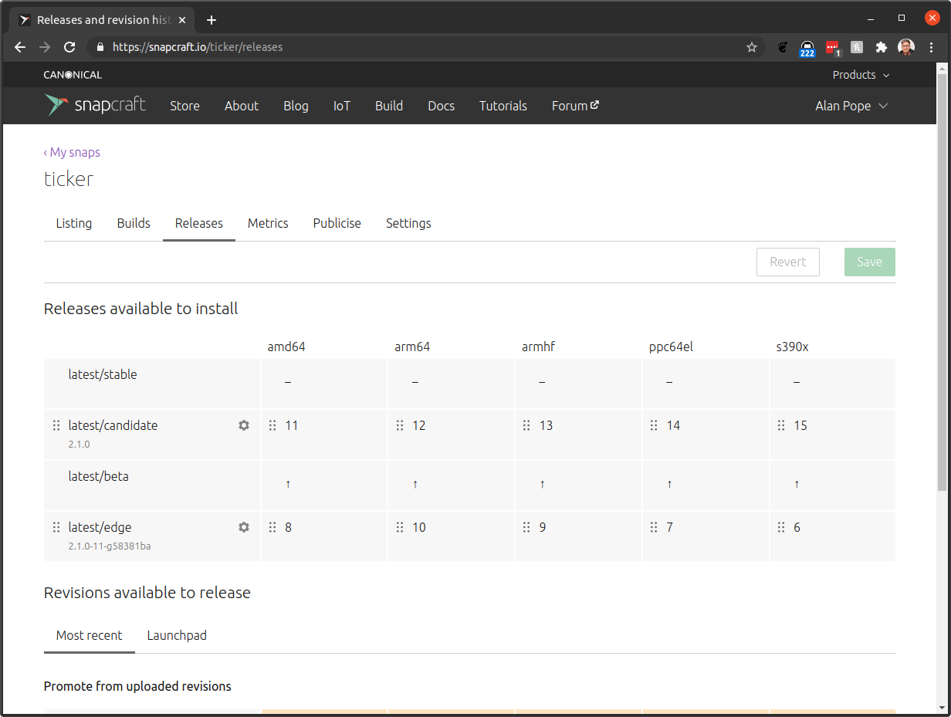Go back with browser back arrow
Image resolution: width=951 pixels, height=717 pixels.
[20, 47]
